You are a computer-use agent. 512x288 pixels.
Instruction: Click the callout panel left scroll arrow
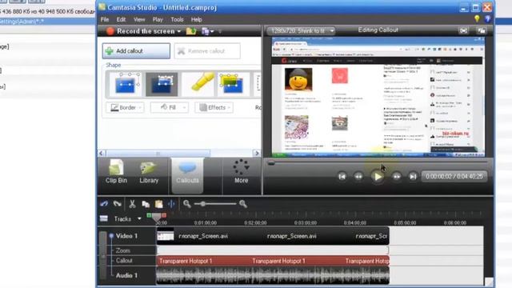[x=102, y=153]
